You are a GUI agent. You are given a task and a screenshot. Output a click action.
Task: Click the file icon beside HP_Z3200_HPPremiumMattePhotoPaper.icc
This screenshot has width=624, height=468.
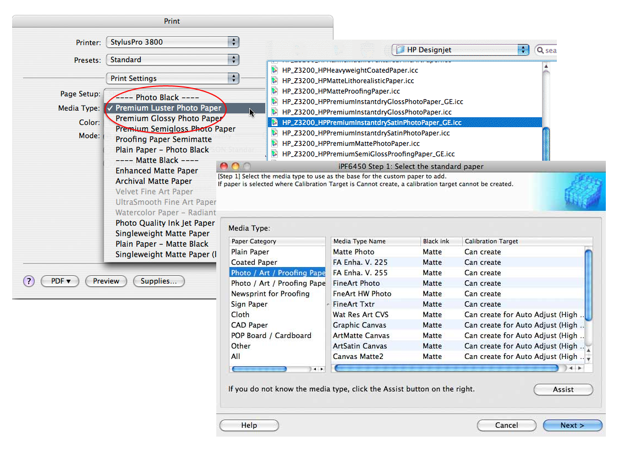274,143
